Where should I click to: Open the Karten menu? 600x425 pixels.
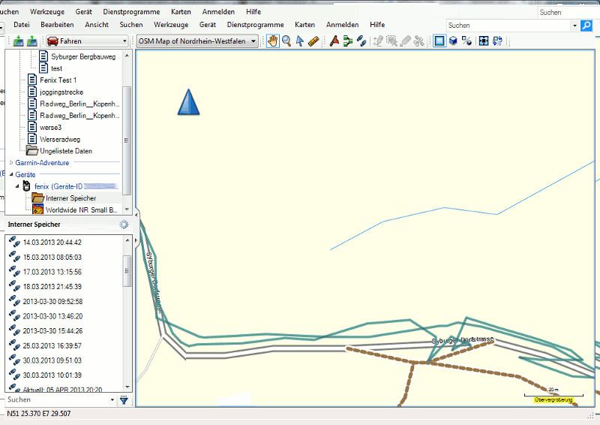point(304,25)
